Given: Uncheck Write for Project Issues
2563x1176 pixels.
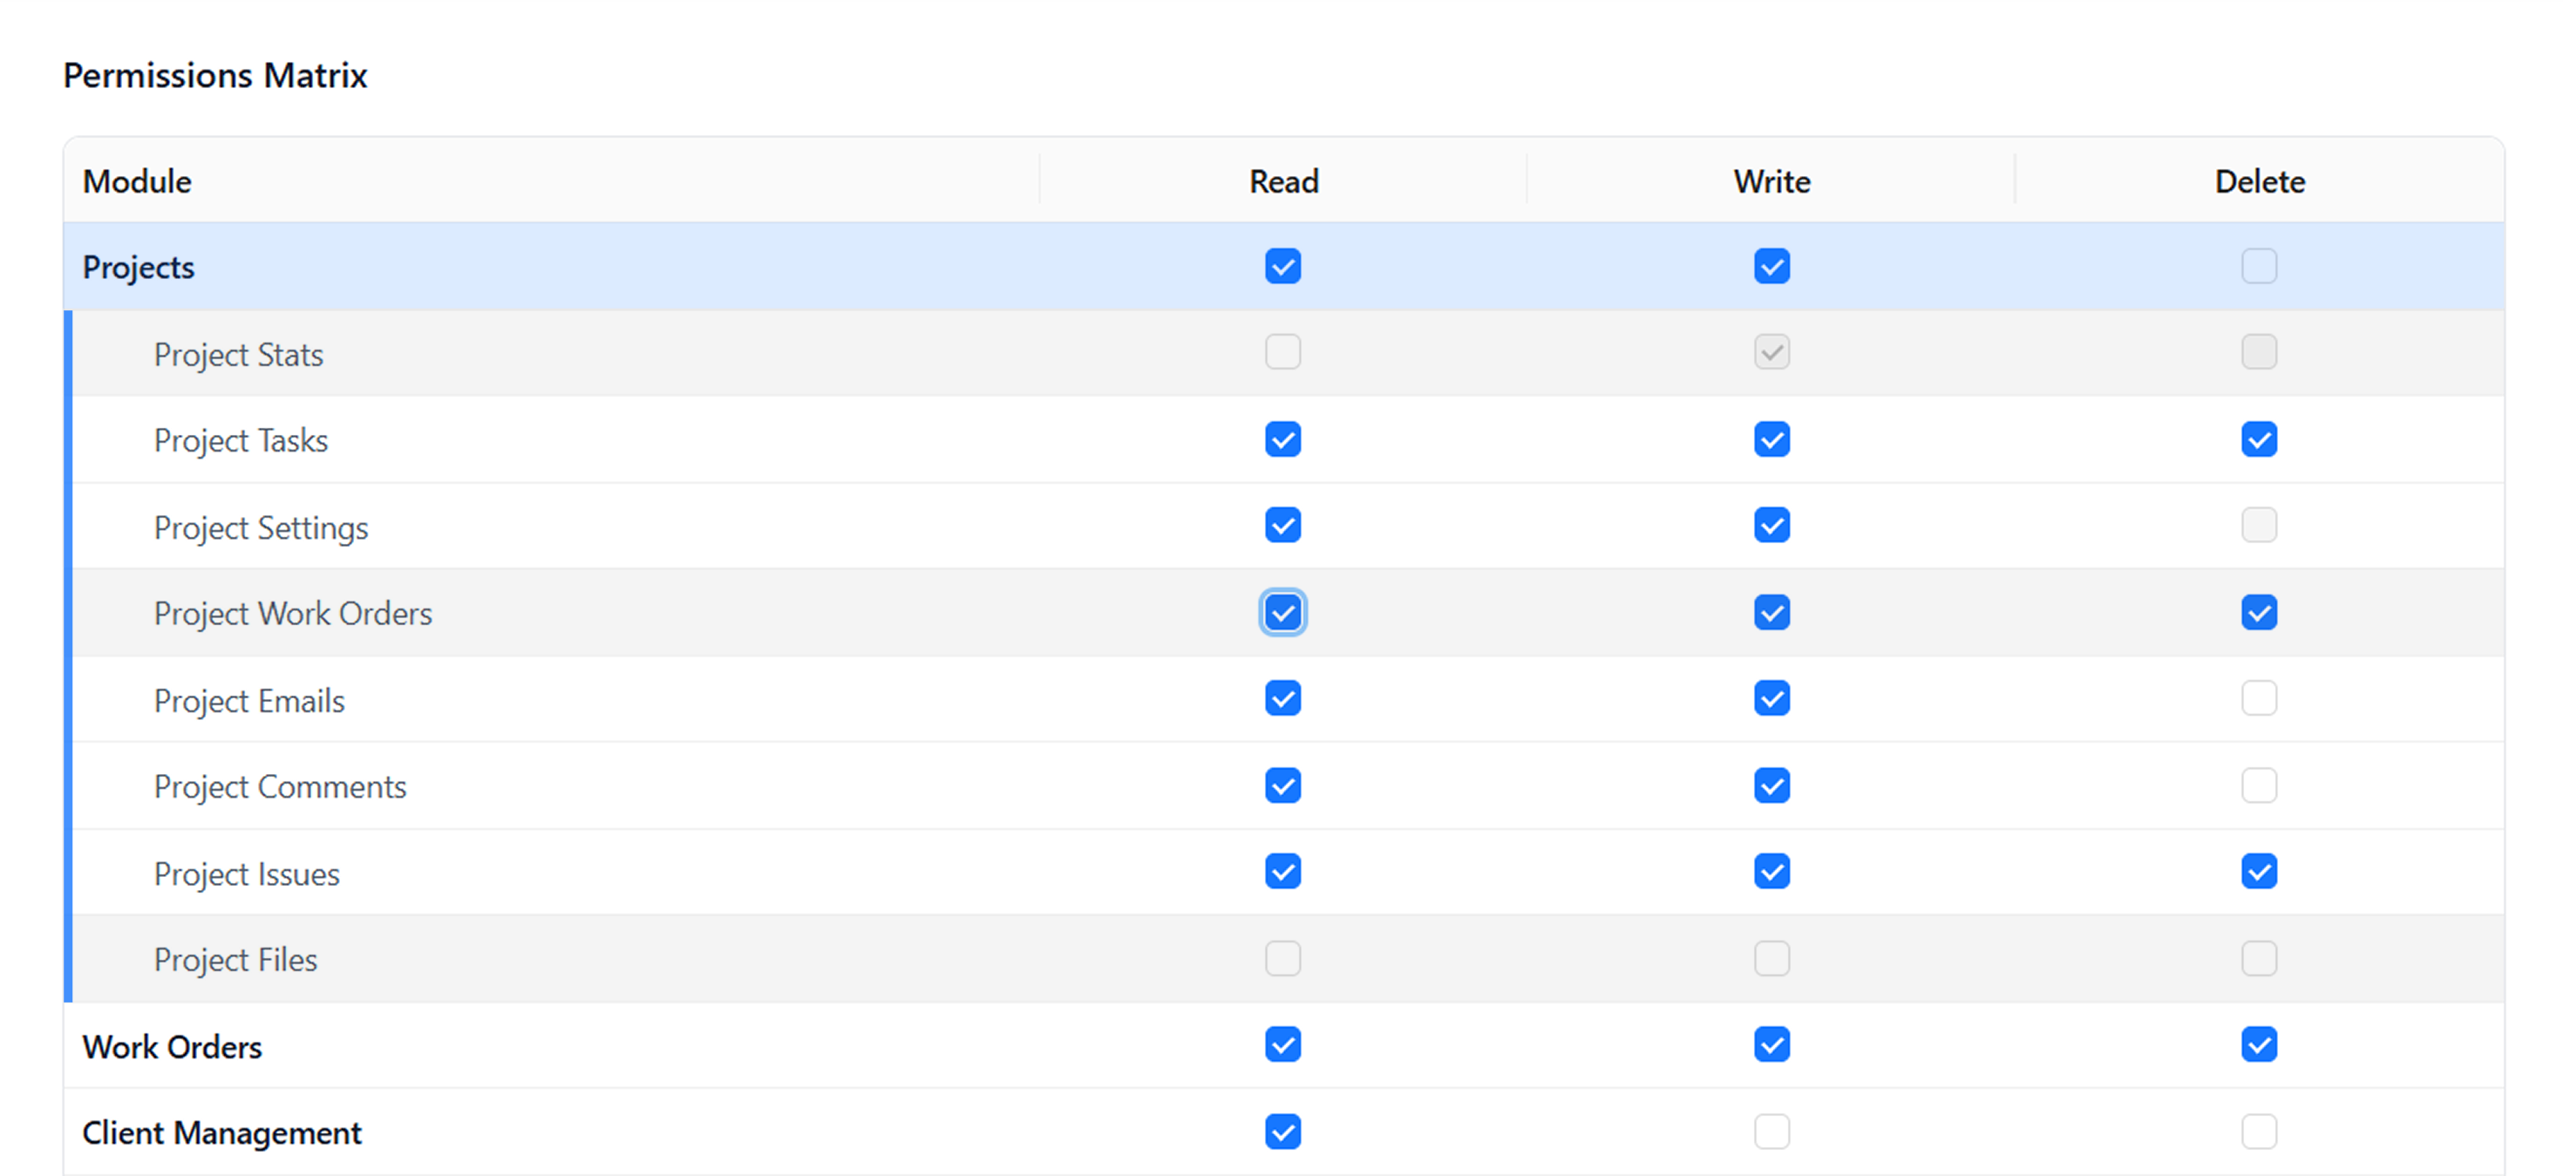Looking at the screenshot, I should [x=1771, y=872].
